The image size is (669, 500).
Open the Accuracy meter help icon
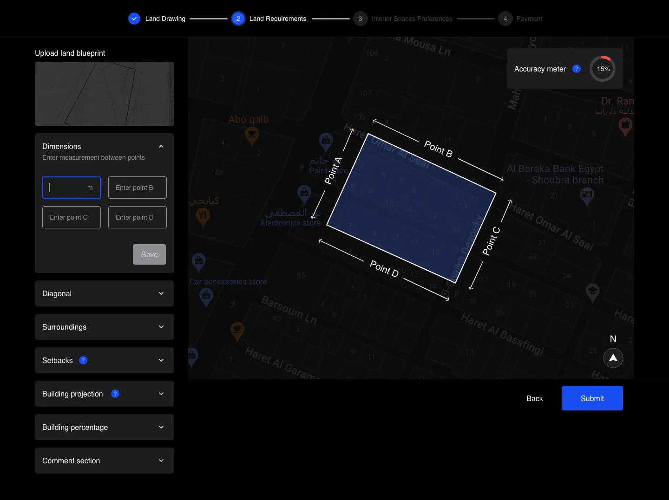pyautogui.click(x=577, y=69)
